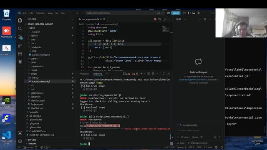Open the Explorer view in activity bar
Image resolution: width=267 pixels, height=150 pixels.
click(x=20, y=20)
